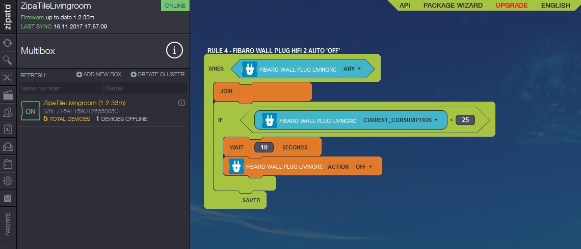Image resolution: width=581 pixels, height=249 pixels.
Task: Open the scenes clapperboard icon
Action: click(x=8, y=95)
